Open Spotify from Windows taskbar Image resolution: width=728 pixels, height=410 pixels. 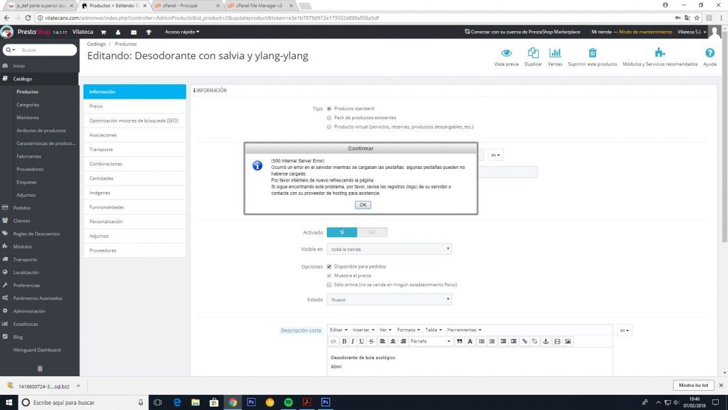click(x=289, y=402)
